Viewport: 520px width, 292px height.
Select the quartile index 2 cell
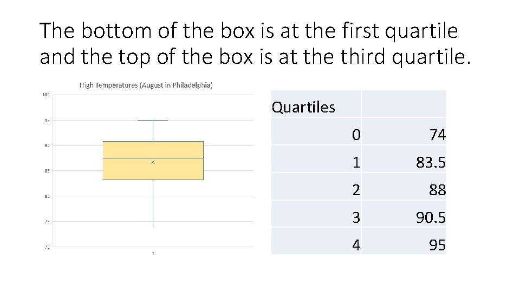tap(355, 190)
